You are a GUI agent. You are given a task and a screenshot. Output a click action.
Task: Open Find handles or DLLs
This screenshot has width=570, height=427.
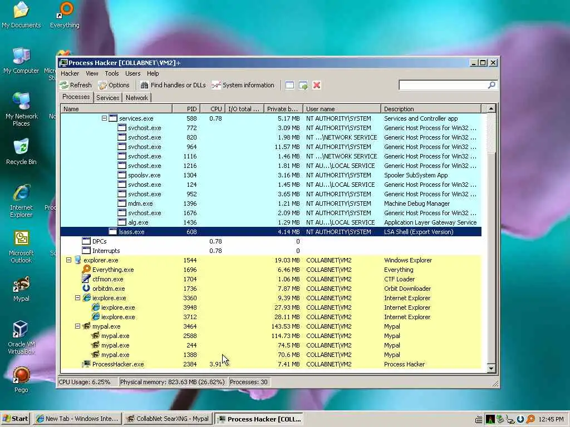[173, 85]
